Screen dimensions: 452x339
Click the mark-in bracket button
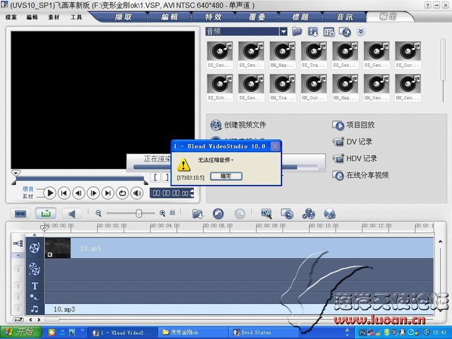coord(156,177)
